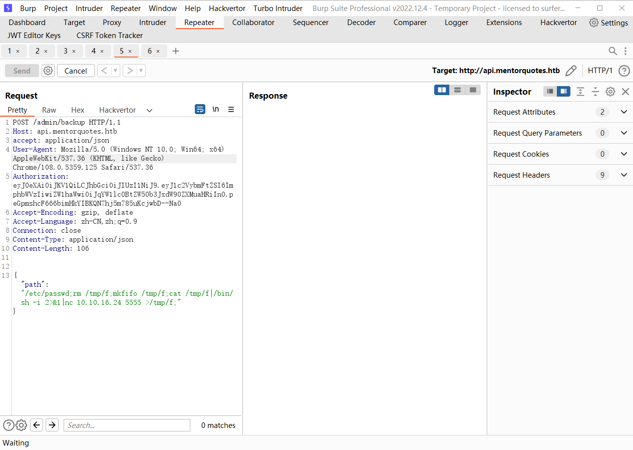Select Repeater request tab 2
633x450 pixels.
coord(38,51)
